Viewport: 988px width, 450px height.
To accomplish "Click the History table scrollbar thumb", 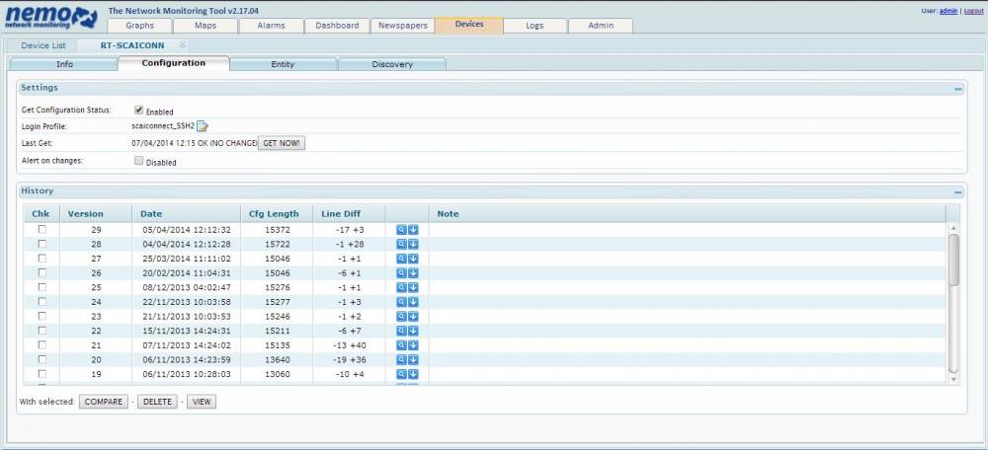I will coord(953,260).
